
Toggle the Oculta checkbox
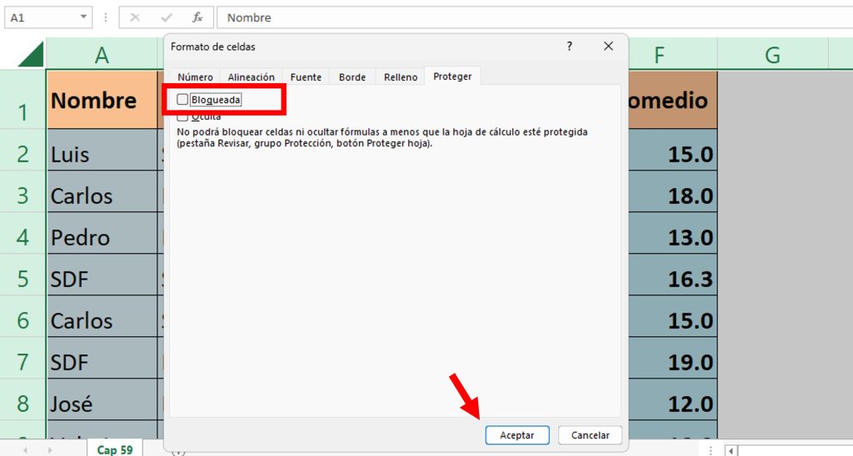(182, 117)
